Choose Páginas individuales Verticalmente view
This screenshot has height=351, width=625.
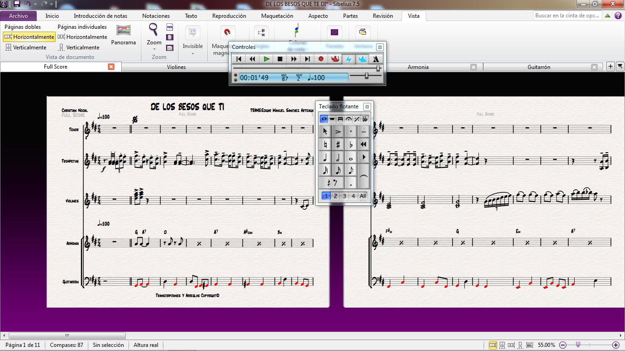[79, 48]
